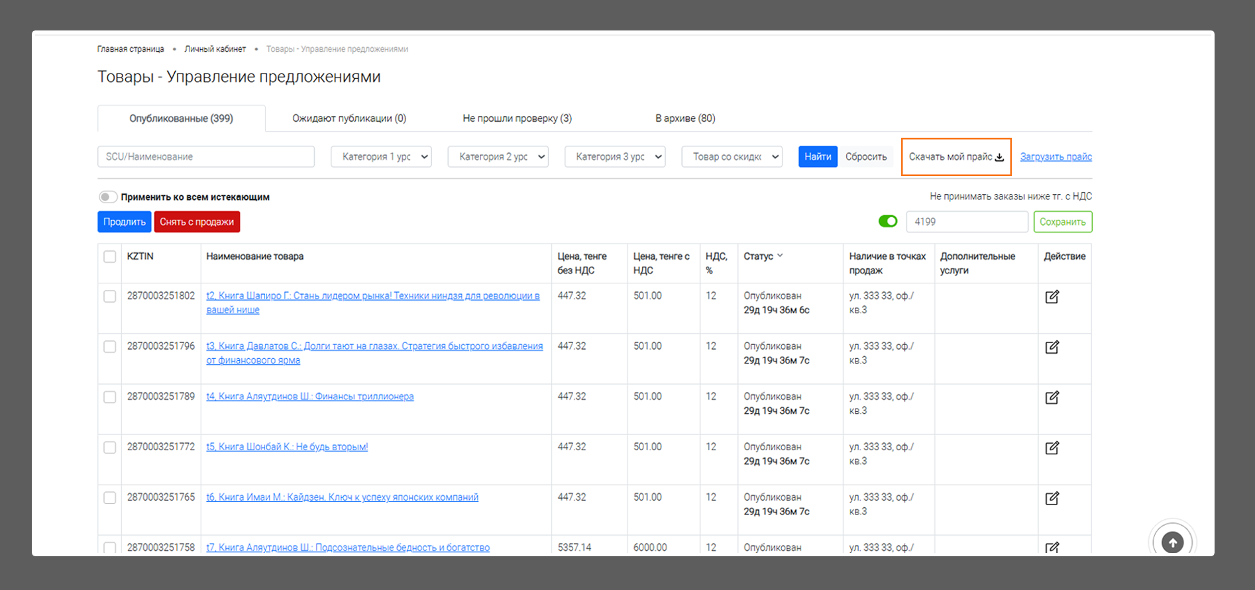Click the 'KZTIN' column header
This screenshot has width=1255, height=590.
[140, 256]
